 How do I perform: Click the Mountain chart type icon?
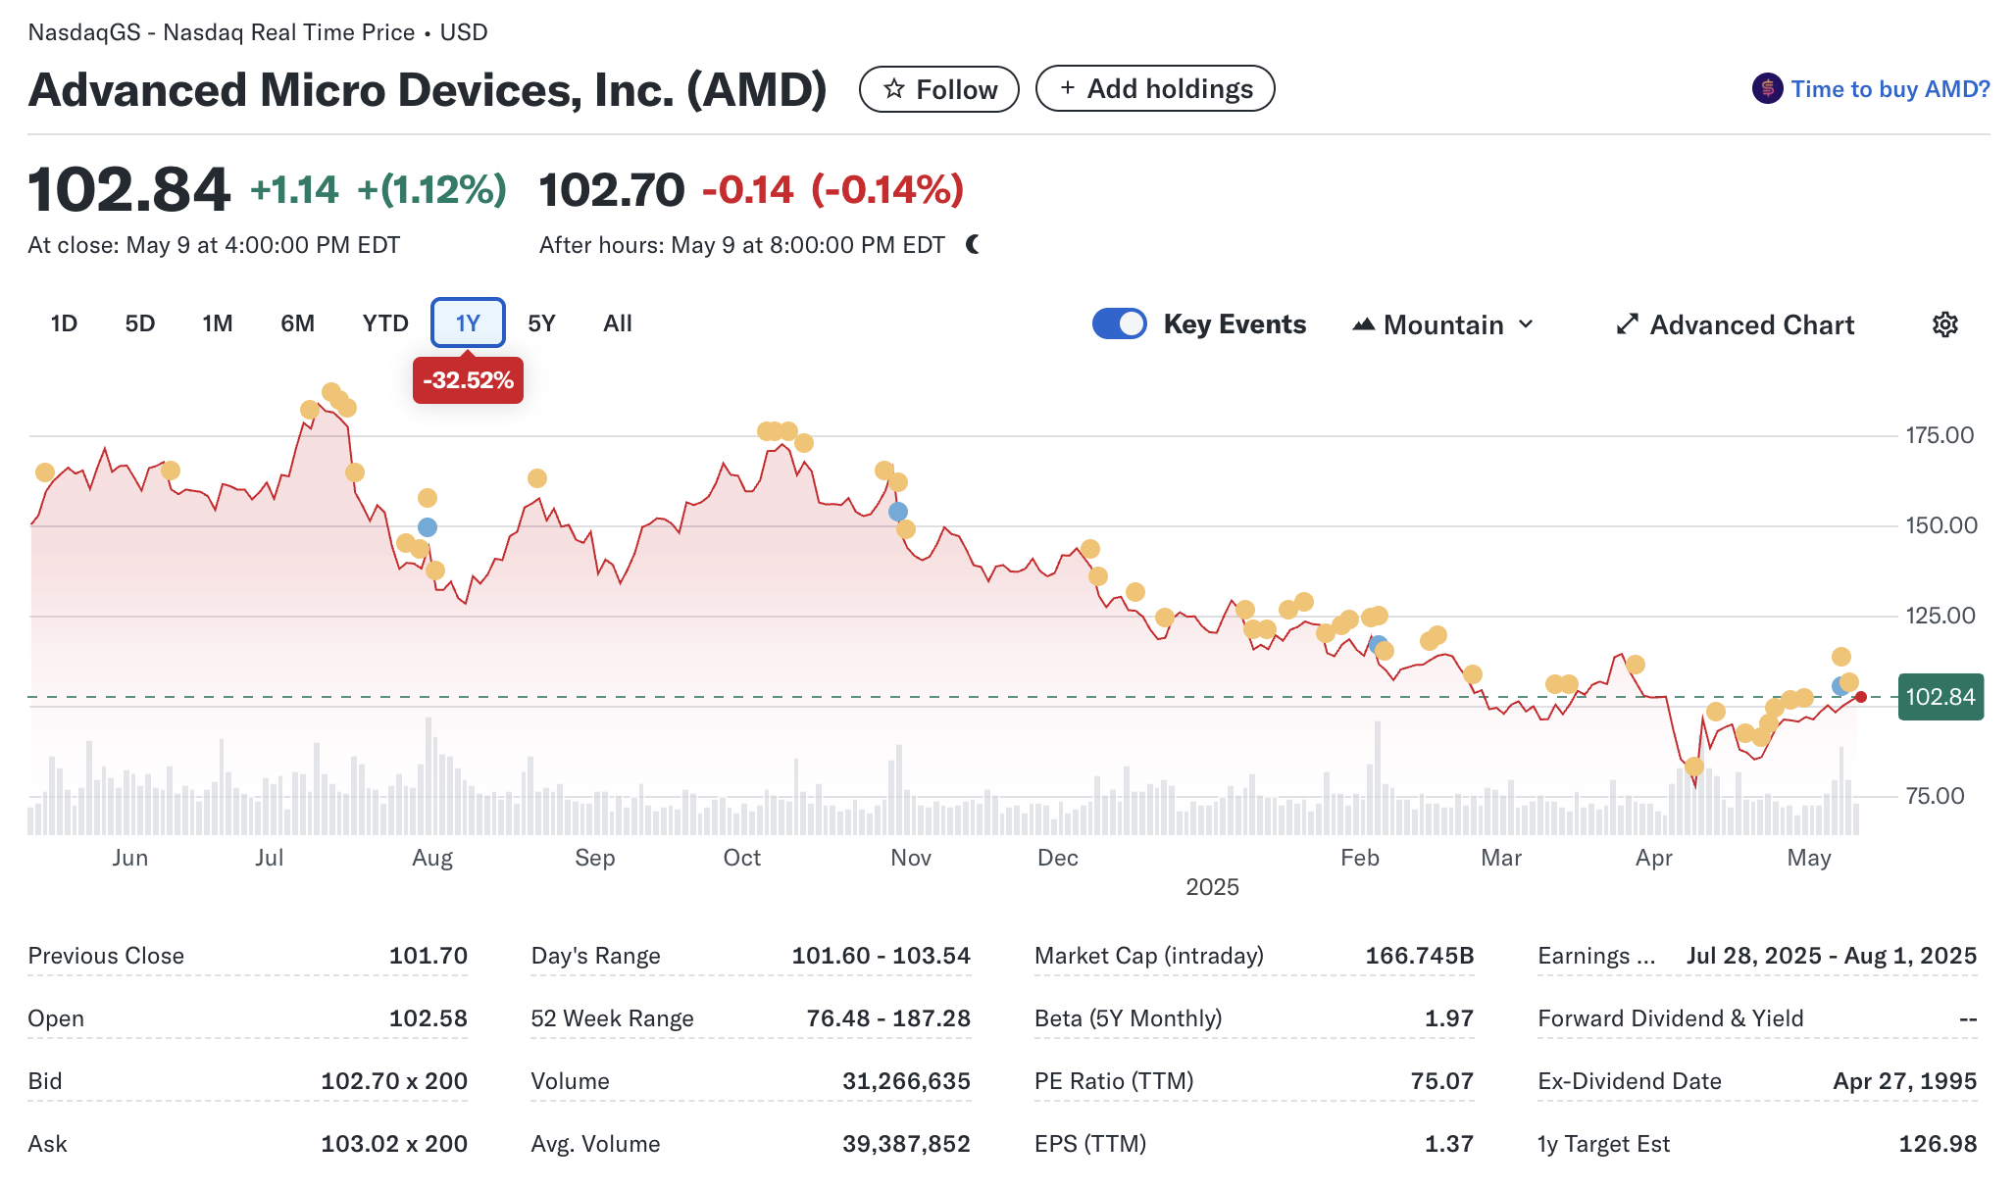point(1363,324)
